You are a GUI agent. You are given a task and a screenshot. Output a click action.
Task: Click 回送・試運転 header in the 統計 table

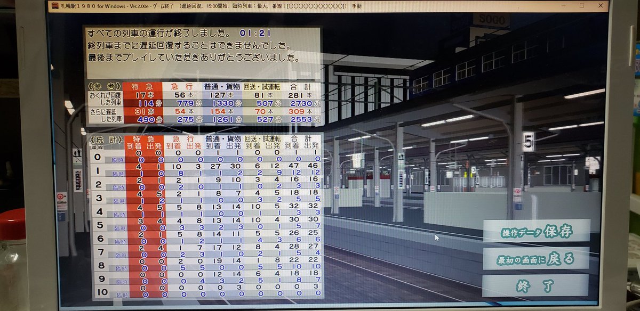pyautogui.click(x=263, y=138)
